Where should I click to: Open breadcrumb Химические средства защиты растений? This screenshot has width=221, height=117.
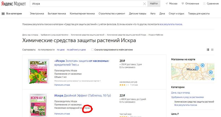tap(88, 35)
